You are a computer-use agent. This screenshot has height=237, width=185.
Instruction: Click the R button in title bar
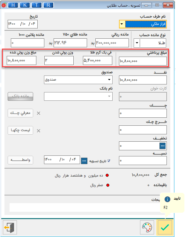click(x=48, y=5)
